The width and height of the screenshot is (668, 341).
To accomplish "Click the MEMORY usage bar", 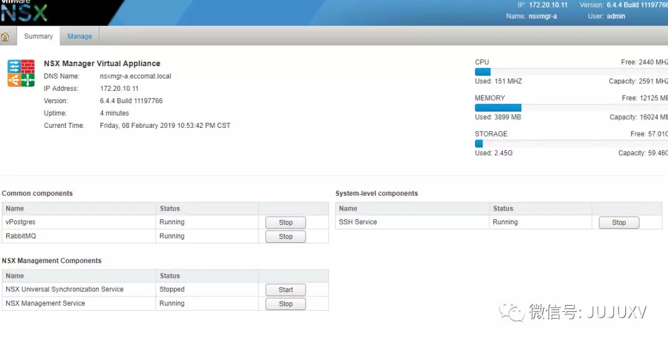I will pos(571,107).
